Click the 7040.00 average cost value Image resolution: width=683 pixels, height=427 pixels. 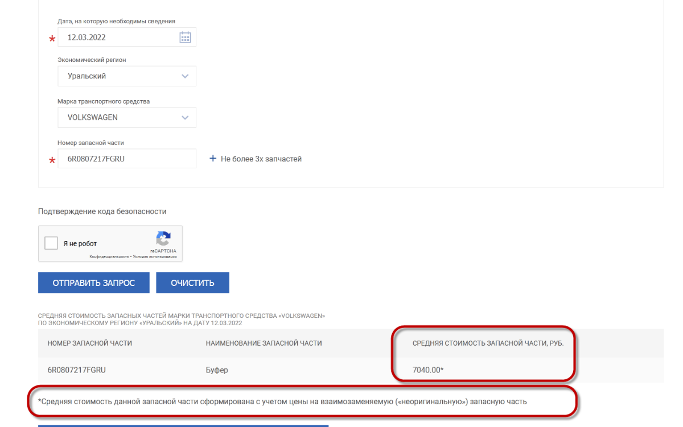pyautogui.click(x=428, y=370)
